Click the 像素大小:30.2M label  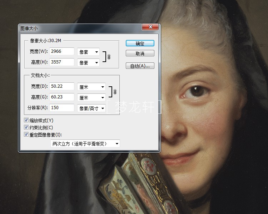45,41
